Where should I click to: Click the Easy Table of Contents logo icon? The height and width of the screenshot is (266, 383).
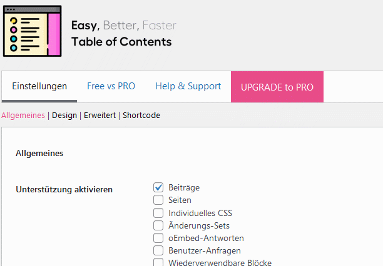[33, 31]
